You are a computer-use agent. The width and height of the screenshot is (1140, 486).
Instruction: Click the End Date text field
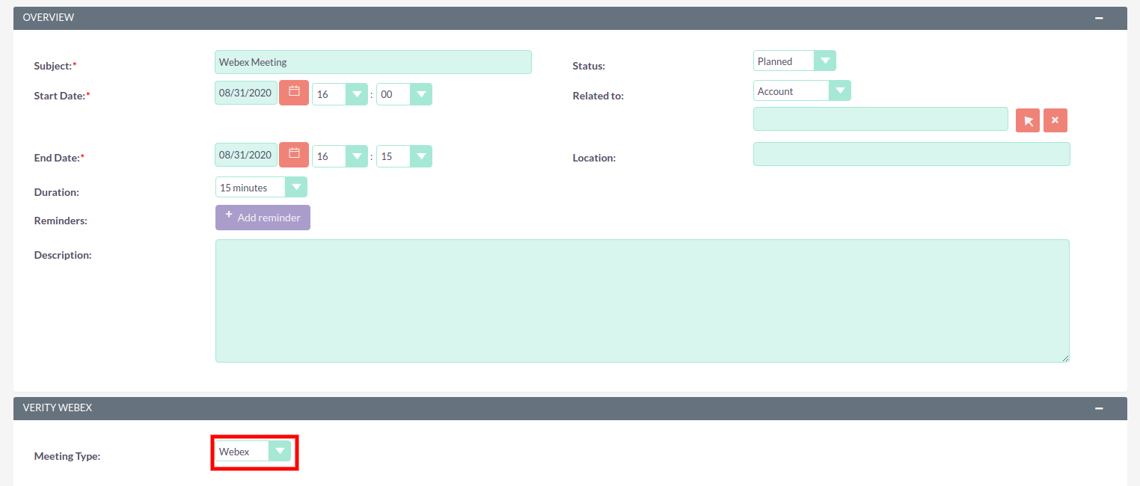coord(246,155)
